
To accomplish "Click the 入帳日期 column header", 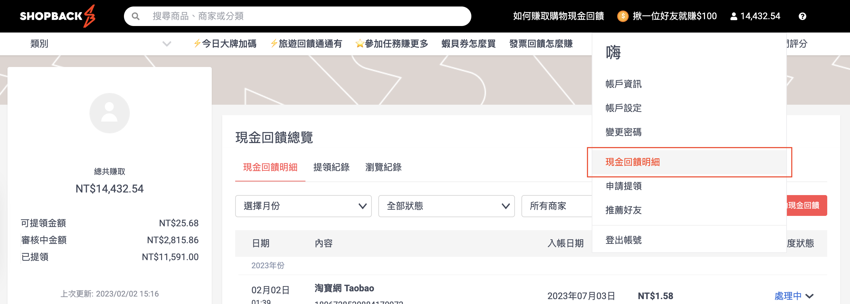I will [566, 243].
